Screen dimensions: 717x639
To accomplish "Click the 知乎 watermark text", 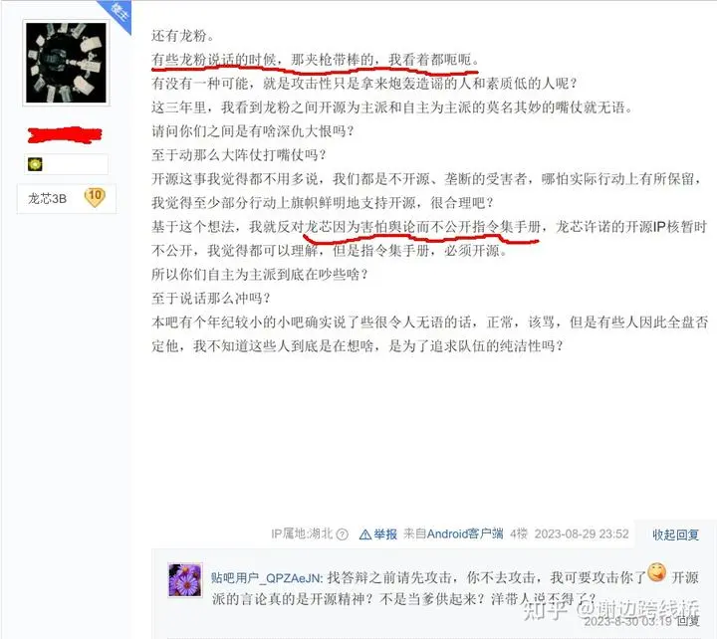I will [x=545, y=608].
